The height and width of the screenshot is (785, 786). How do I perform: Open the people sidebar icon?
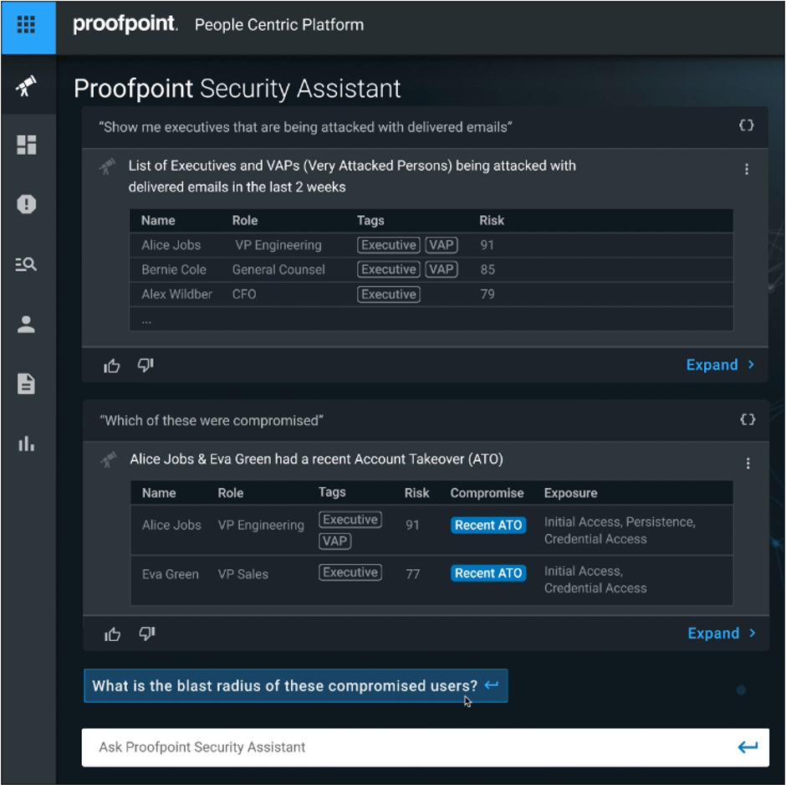tap(26, 324)
